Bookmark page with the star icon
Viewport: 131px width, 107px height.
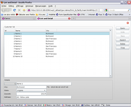point(99,10)
